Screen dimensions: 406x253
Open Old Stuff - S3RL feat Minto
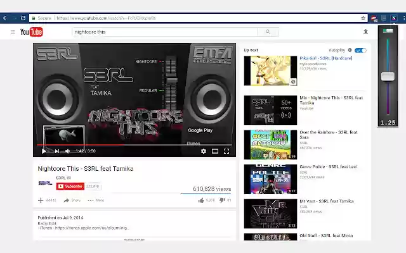click(326, 235)
